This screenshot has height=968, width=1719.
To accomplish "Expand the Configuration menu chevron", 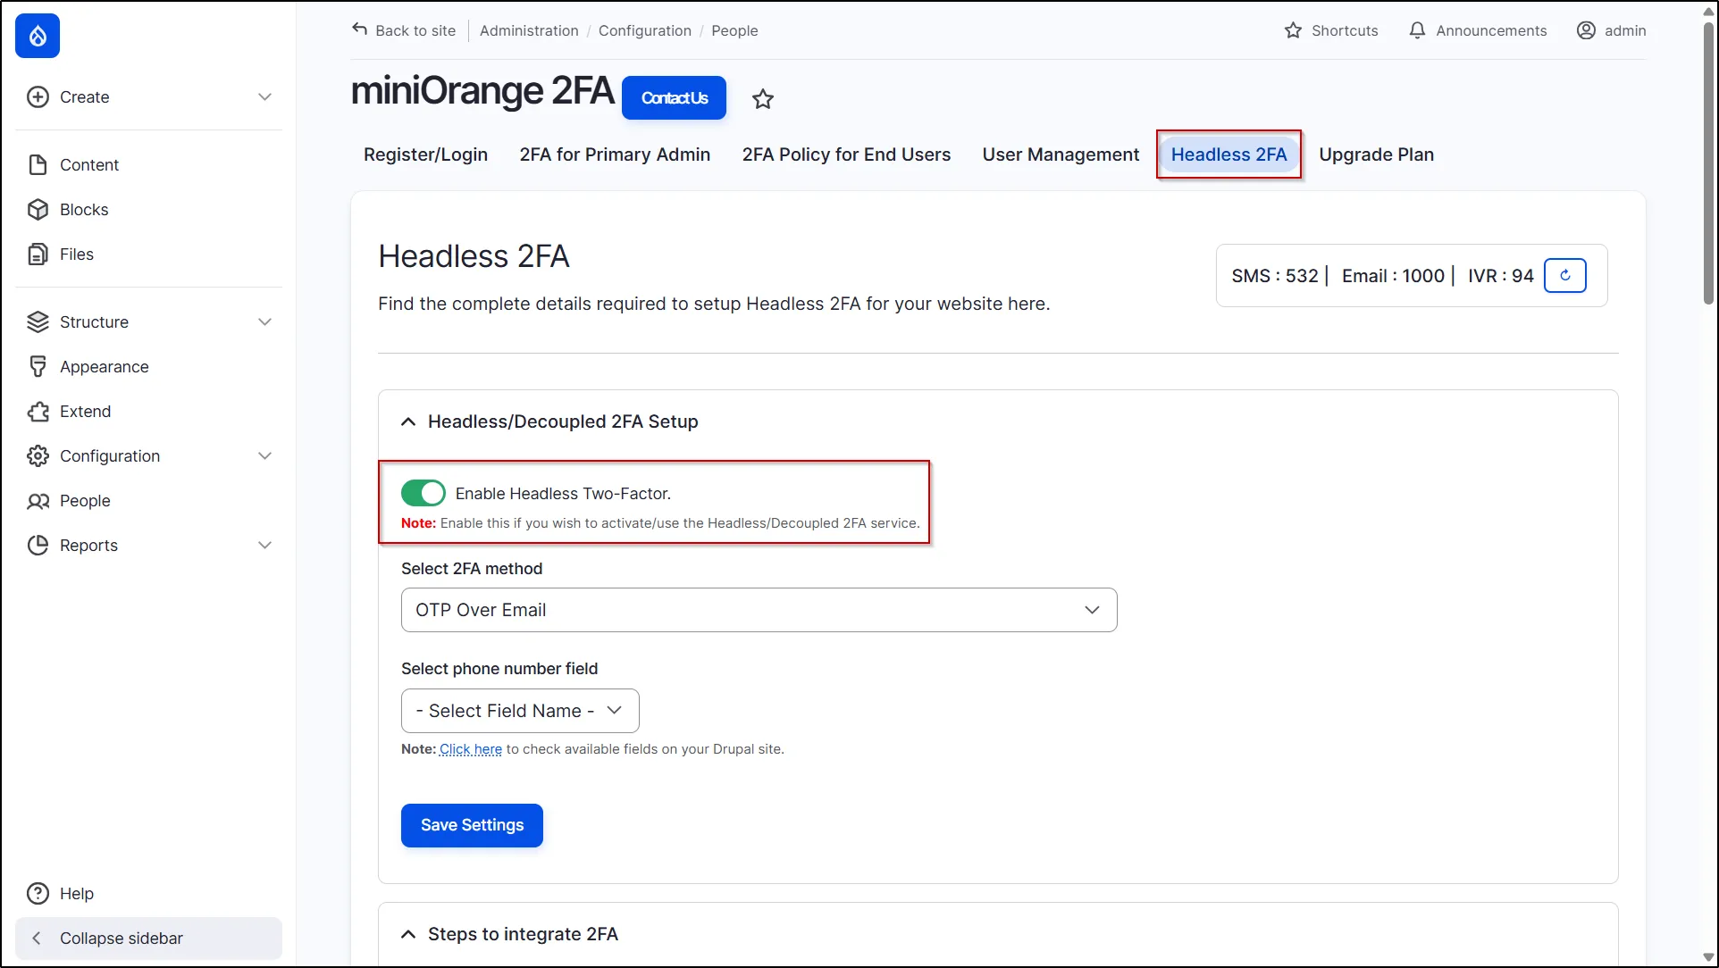I will tap(264, 455).
